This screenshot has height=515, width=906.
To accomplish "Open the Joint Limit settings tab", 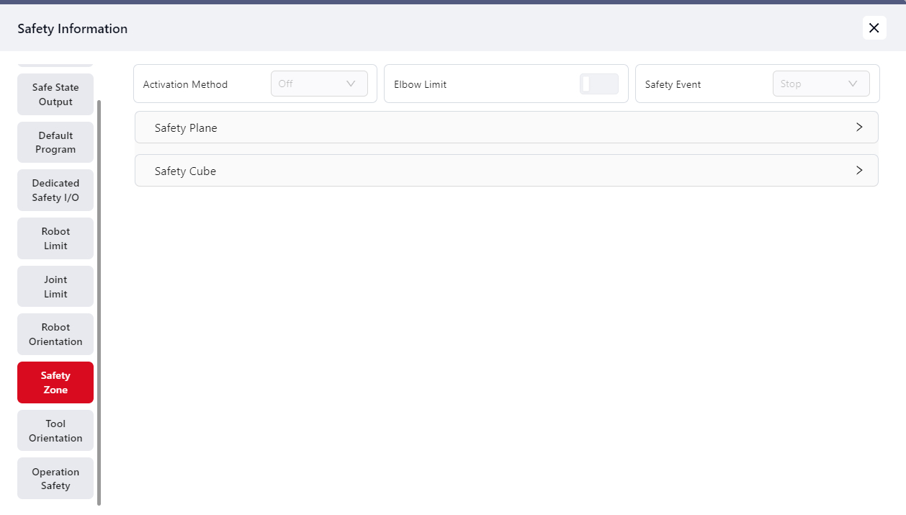I will 55,287.
